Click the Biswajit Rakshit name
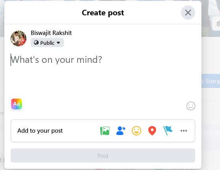 point(51,33)
